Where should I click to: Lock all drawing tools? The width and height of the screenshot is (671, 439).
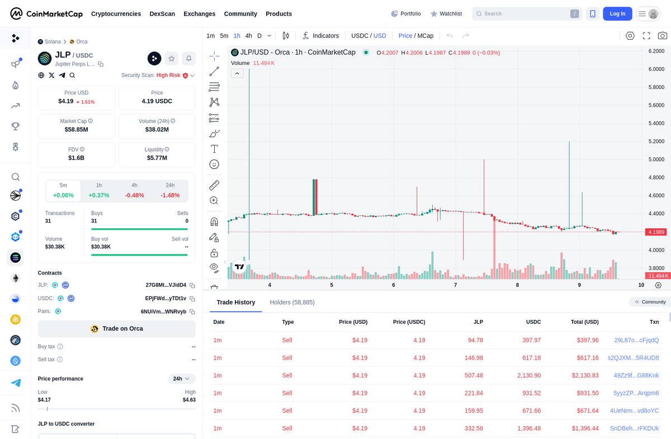(214, 253)
